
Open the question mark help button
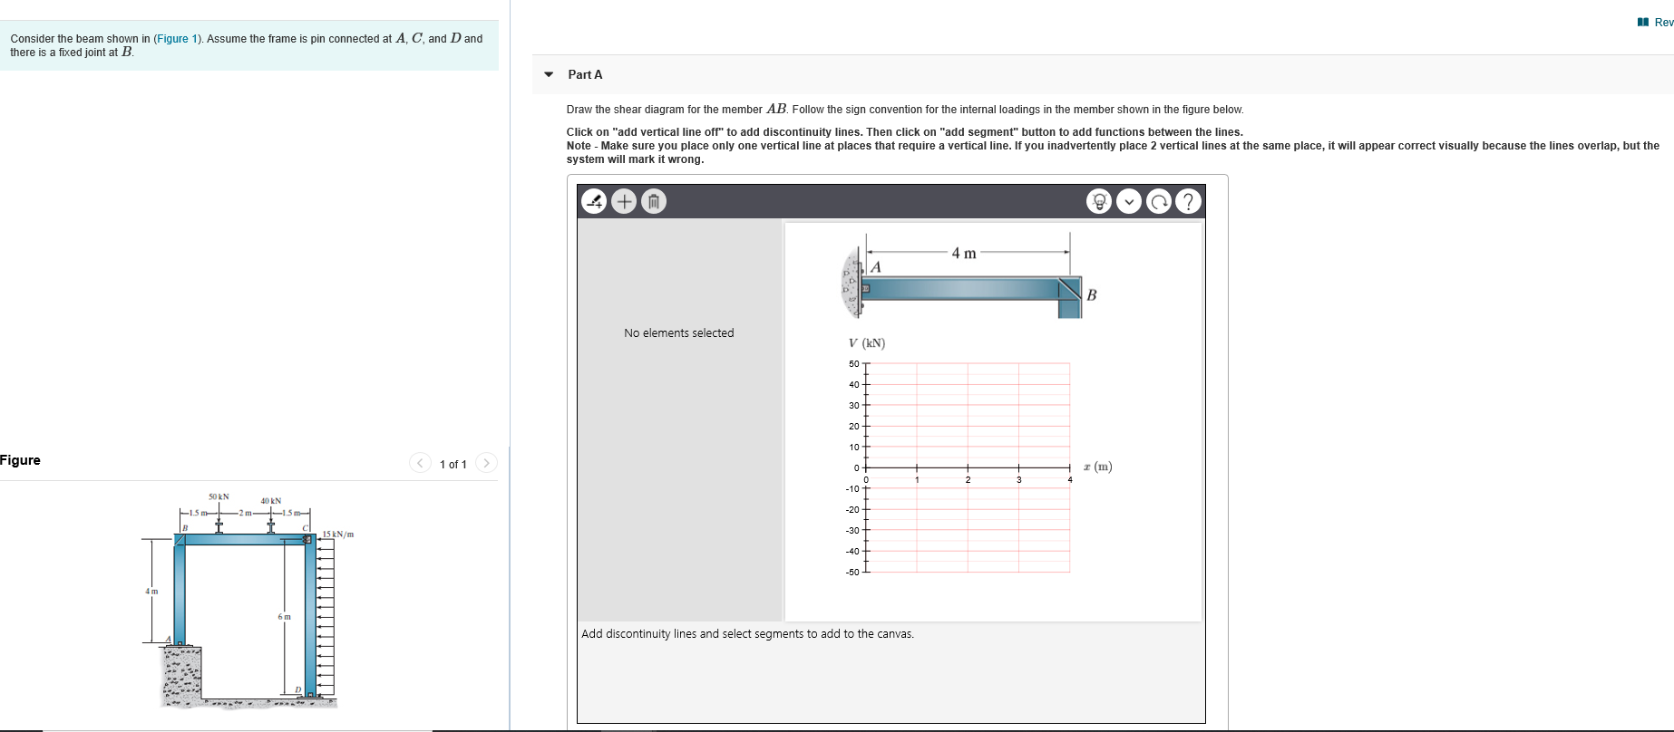(1188, 201)
